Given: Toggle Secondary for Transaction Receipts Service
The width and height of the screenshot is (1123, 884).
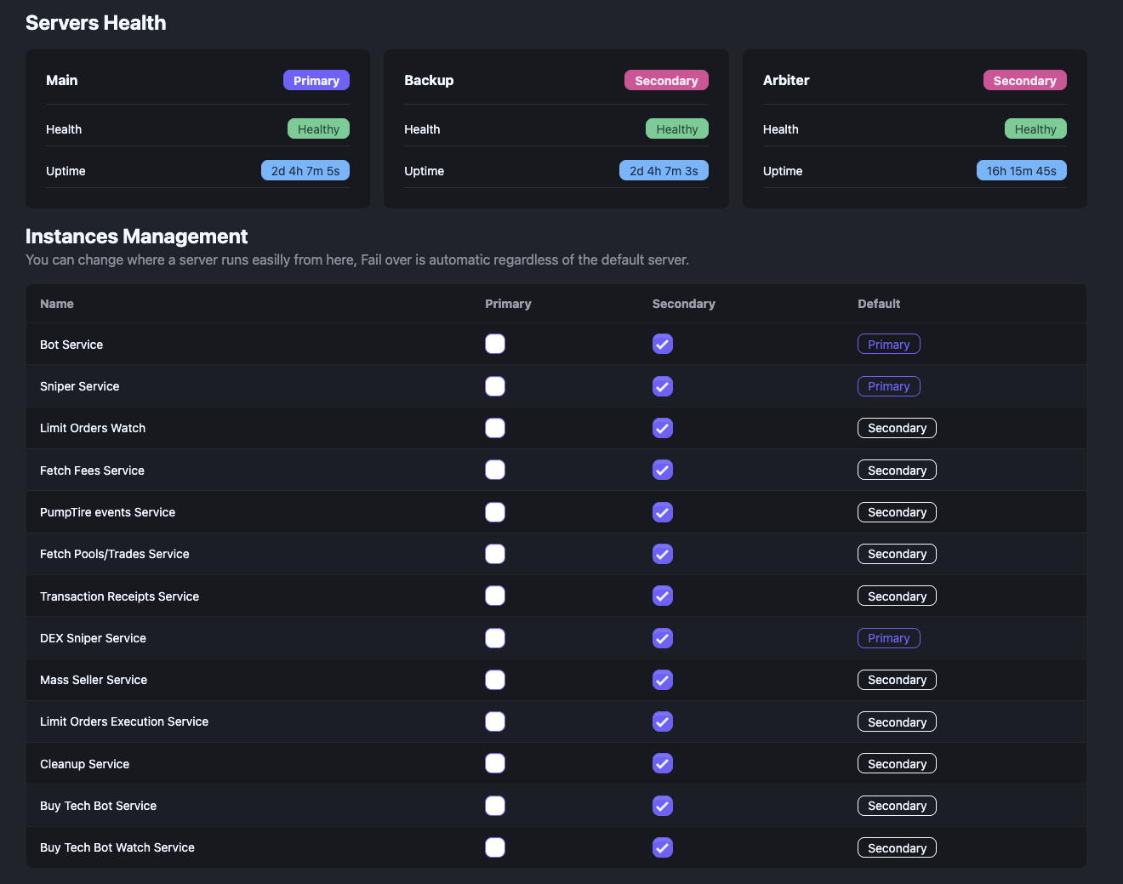Looking at the screenshot, I should [663, 596].
